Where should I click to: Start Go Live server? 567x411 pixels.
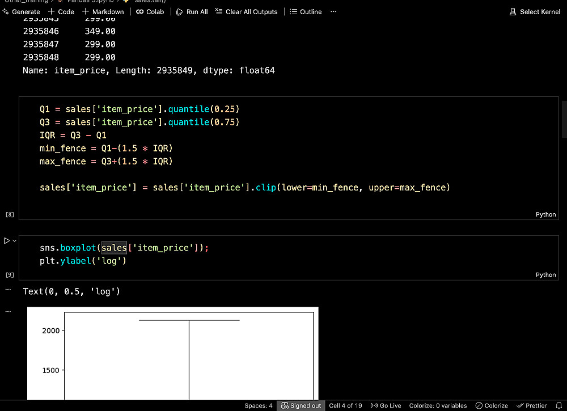[386, 405]
